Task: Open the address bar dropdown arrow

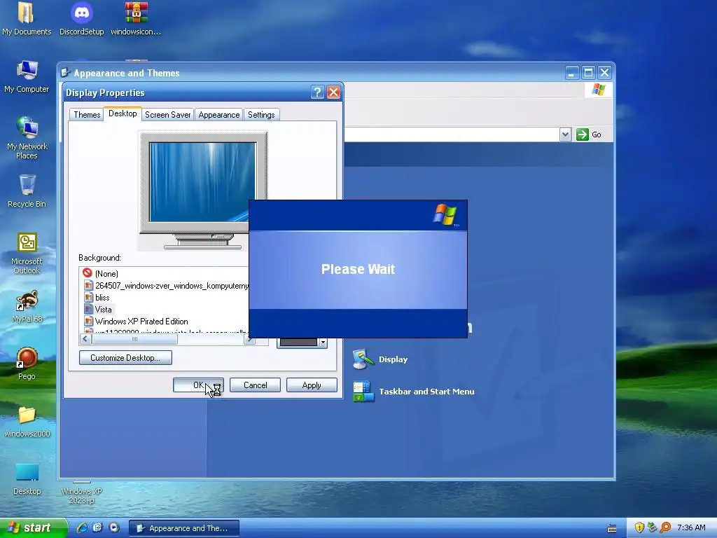Action: click(x=565, y=134)
